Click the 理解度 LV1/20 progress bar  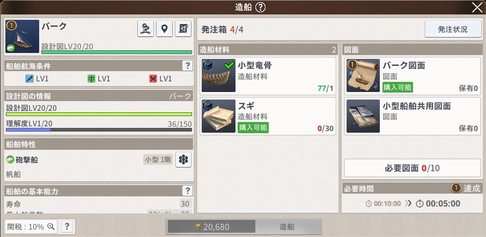99,130
